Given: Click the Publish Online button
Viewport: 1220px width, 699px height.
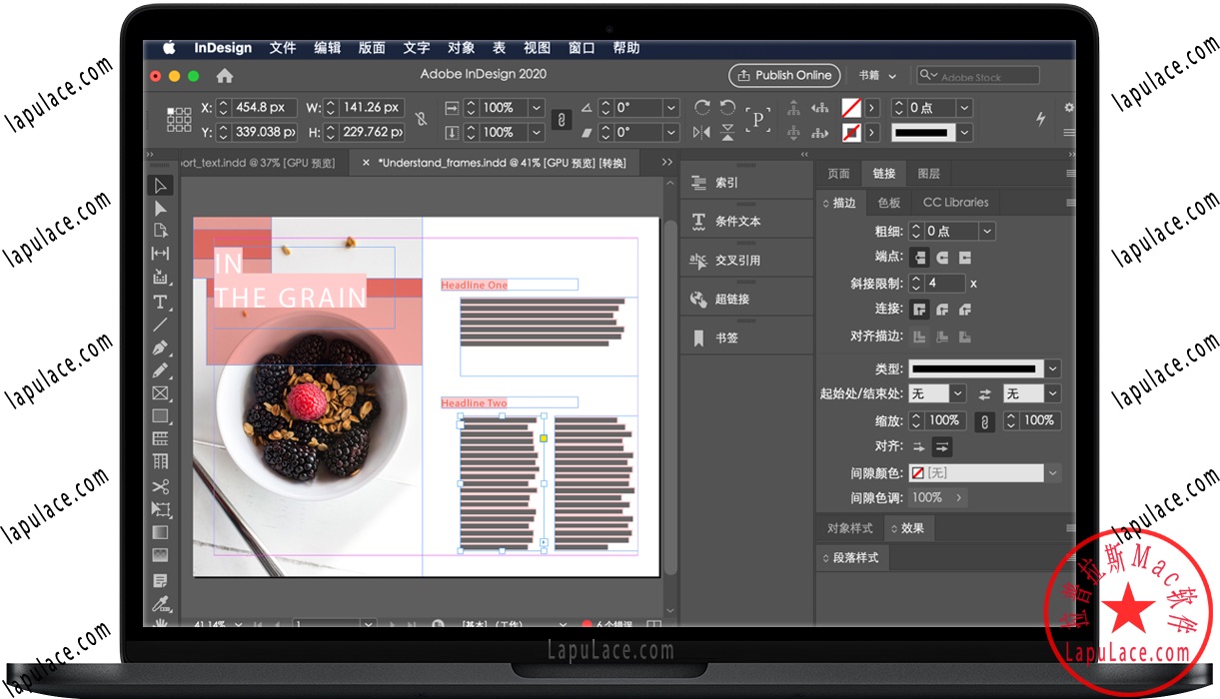Looking at the screenshot, I should click(783, 75).
